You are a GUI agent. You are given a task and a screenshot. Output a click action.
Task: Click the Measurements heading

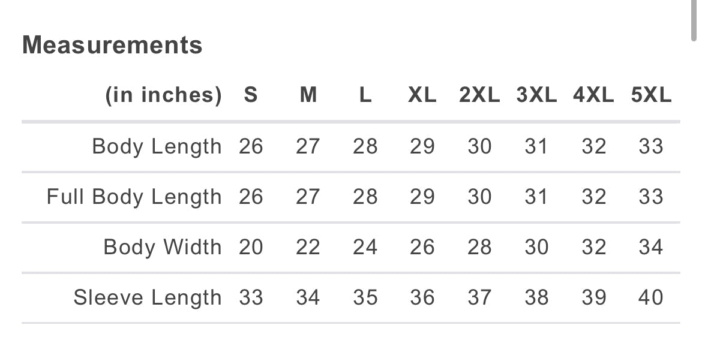112,45
